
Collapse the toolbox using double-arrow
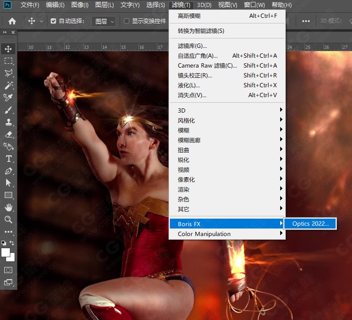point(5,32)
